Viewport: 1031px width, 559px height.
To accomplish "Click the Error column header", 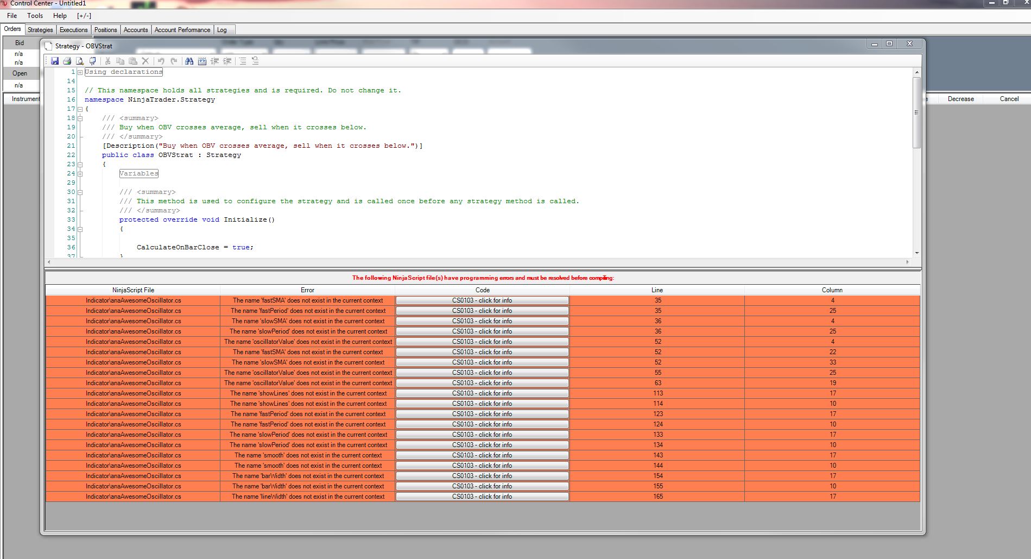I will tap(307, 290).
